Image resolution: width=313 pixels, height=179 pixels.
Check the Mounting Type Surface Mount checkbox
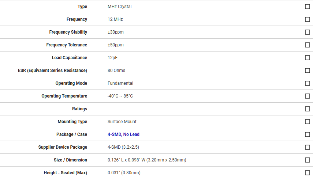[x=308, y=122]
